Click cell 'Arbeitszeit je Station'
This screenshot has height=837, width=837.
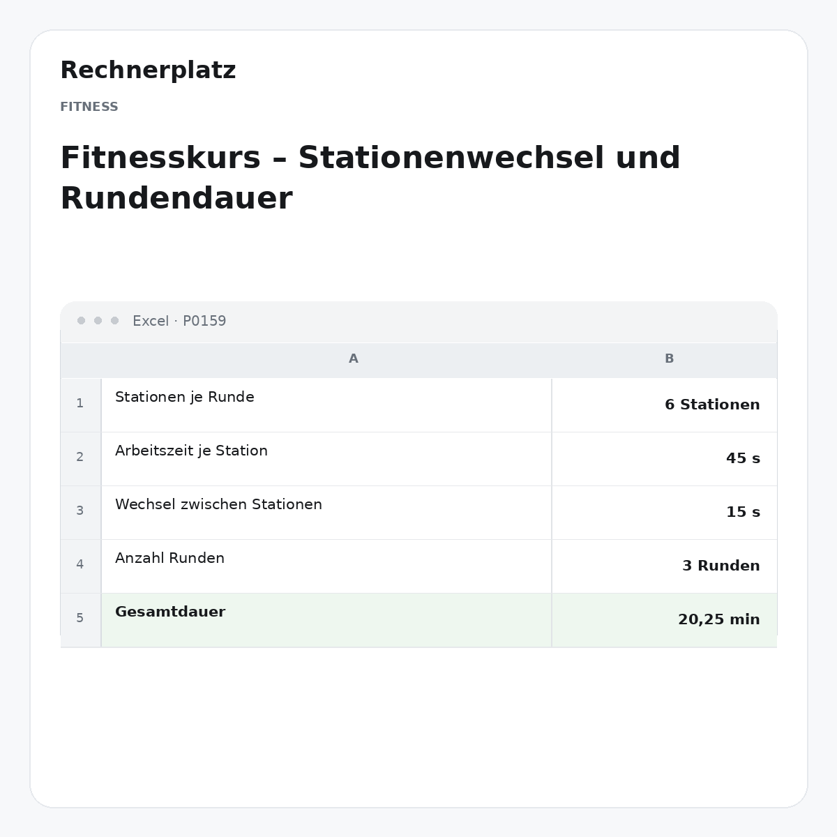[x=326, y=459]
